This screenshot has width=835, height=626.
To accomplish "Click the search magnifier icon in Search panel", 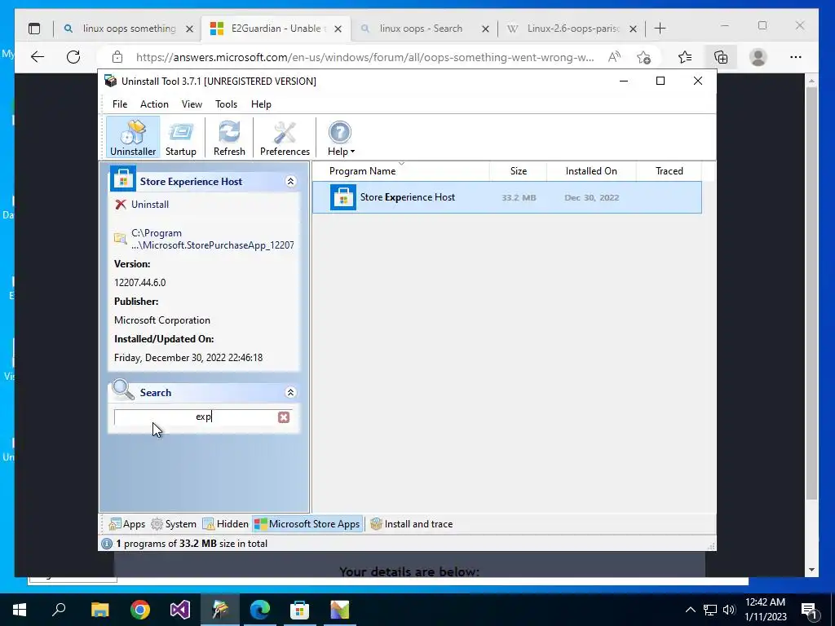I will pyautogui.click(x=123, y=390).
